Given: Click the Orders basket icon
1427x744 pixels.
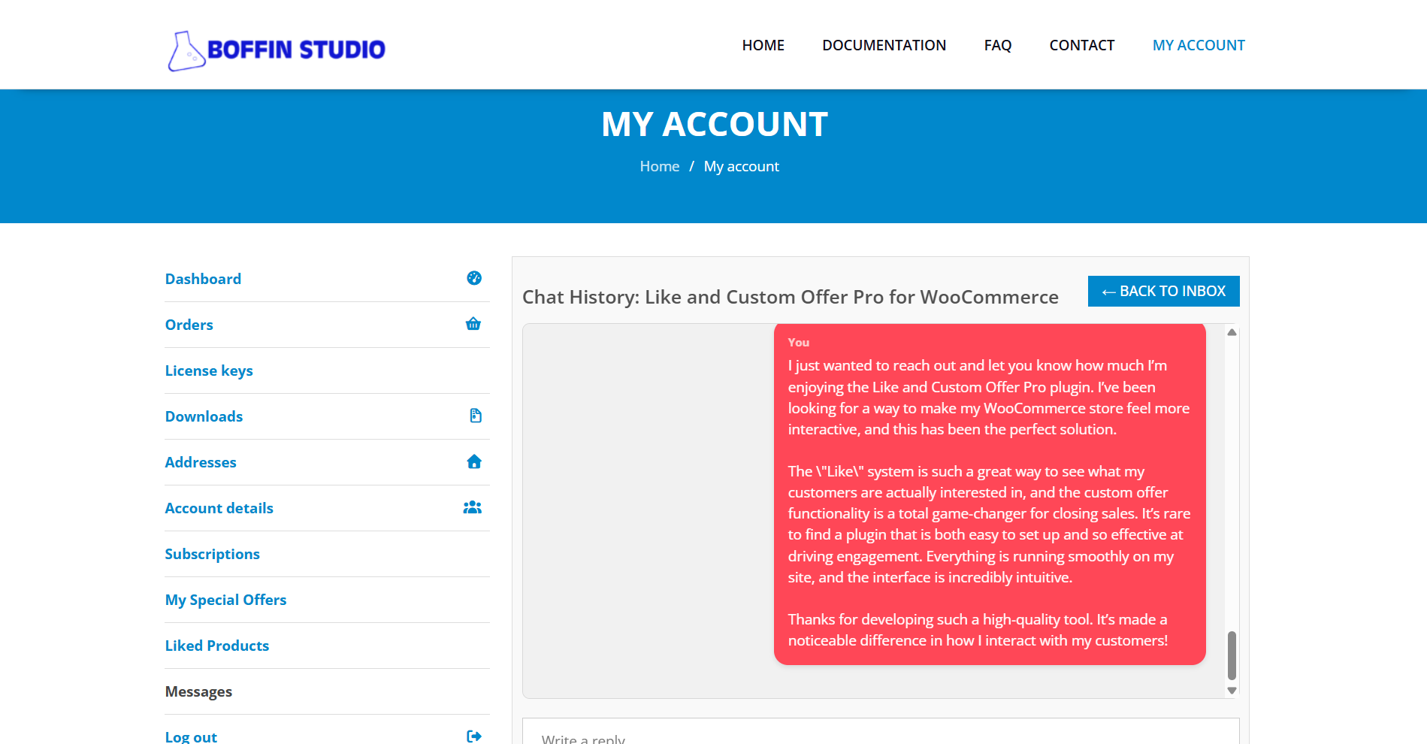Looking at the screenshot, I should (473, 324).
